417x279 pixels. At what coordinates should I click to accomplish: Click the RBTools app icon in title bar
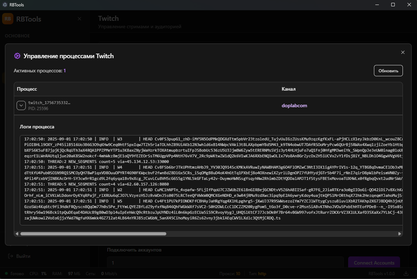[x=5, y=5]
